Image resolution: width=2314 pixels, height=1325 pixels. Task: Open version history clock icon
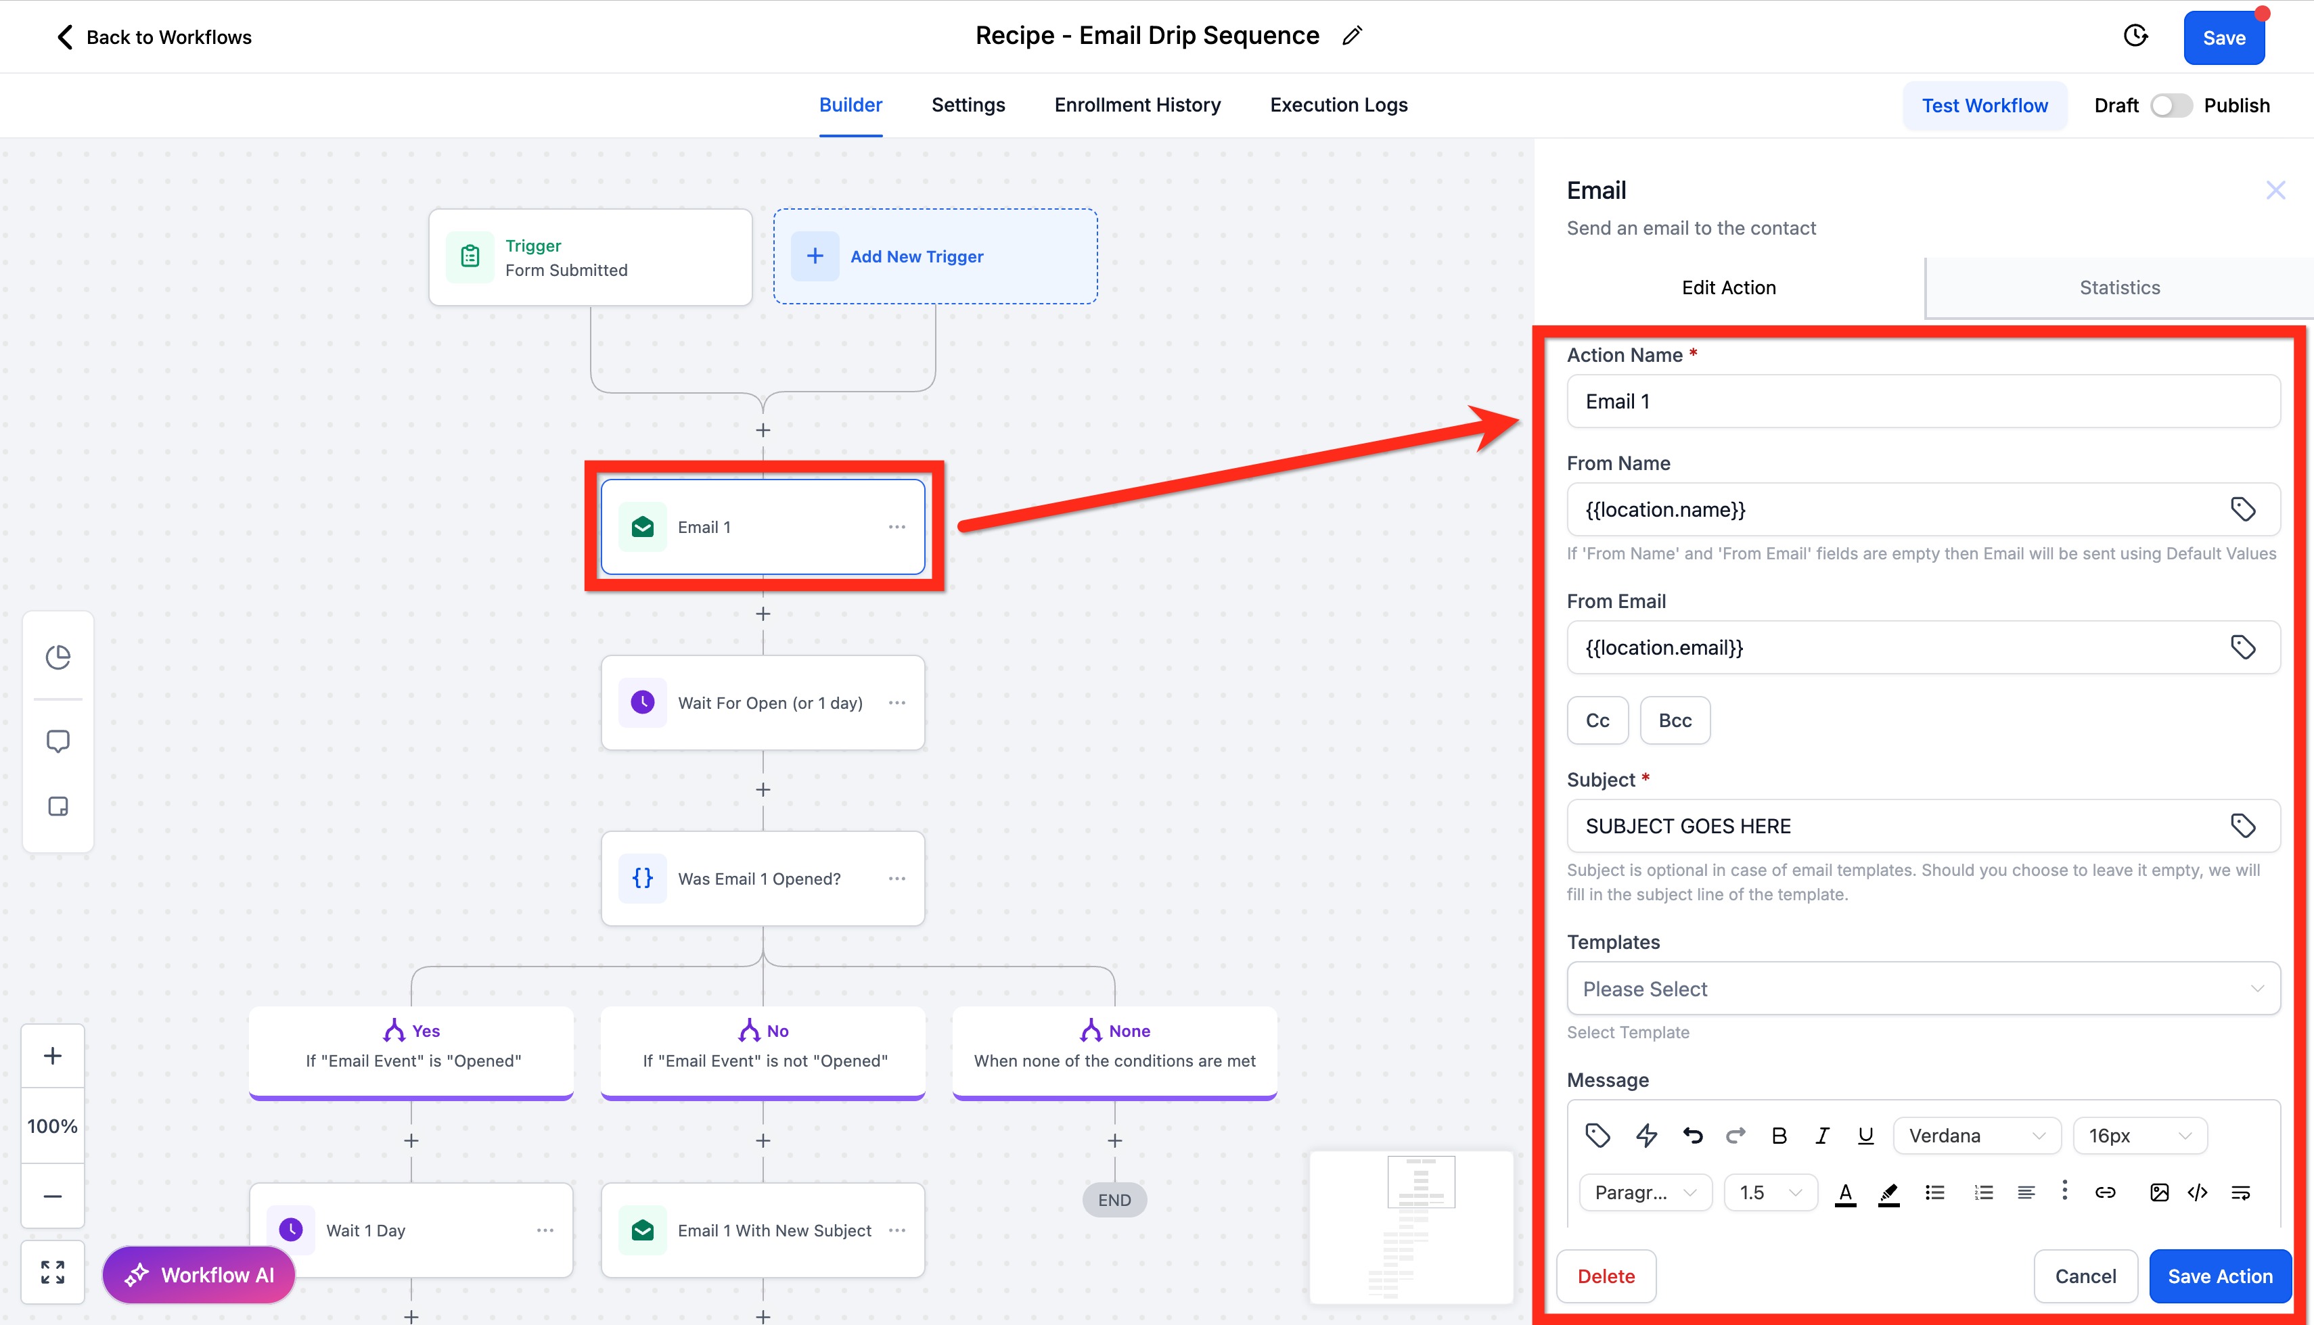click(2135, 37)
